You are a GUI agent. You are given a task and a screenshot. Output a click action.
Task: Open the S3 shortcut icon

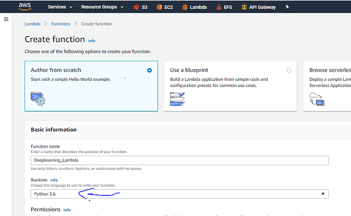[x=136, y=7]
